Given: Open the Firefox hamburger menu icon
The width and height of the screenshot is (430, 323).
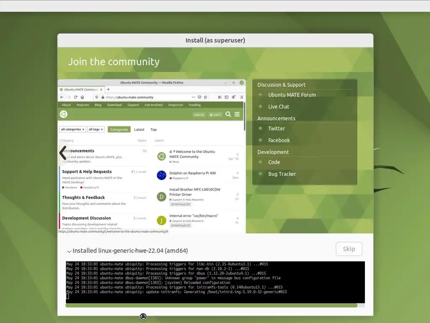Looking at the screenshot, I should coord(241,97).
